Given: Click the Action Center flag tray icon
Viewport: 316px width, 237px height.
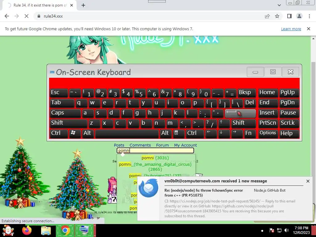Looking at the screenshot, I should click(272, 230).
